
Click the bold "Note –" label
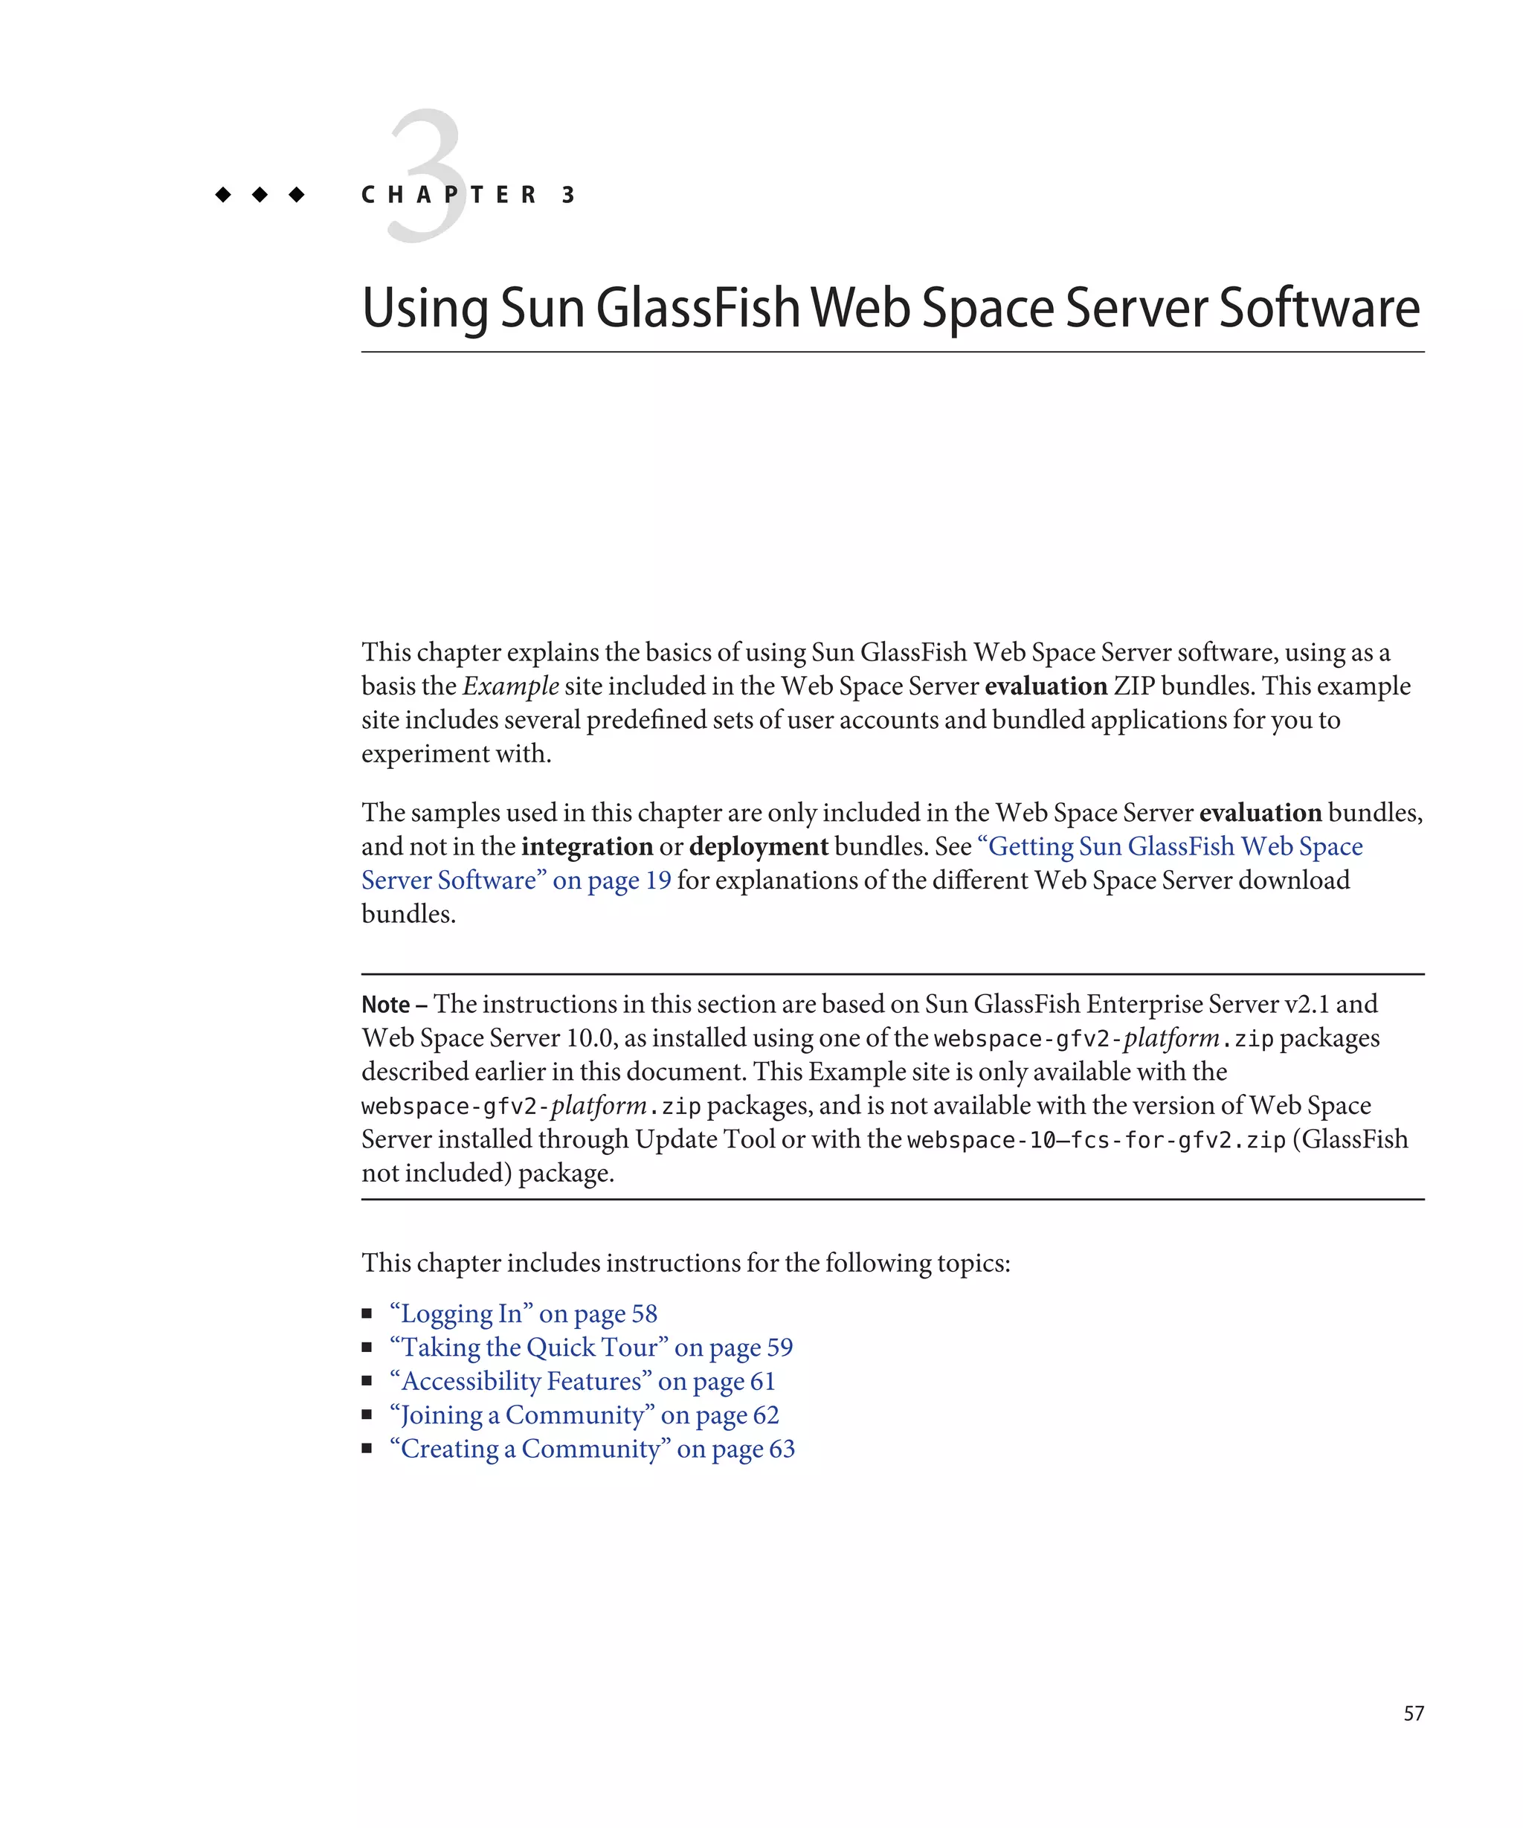point(393,1005)
